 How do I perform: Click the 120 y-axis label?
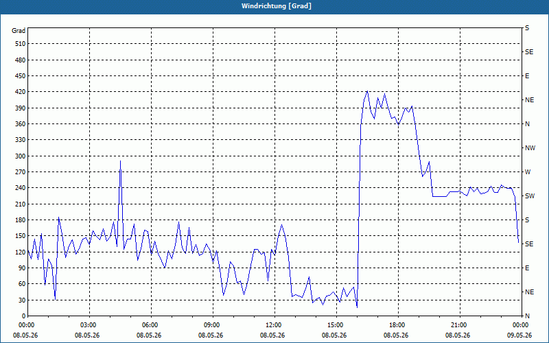coord(21,252)
